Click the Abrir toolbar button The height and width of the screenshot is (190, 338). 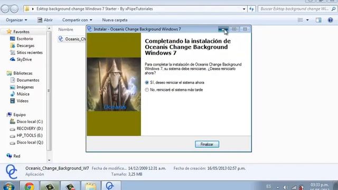[x=45, y=20]
